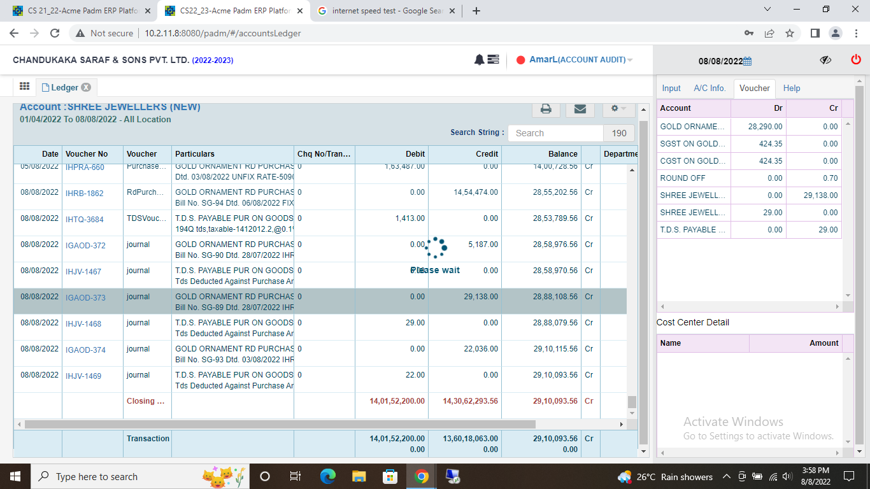This screenshot has height=489, width=870.
Task: Click the Particulars column header
Action: coord(233,154)
